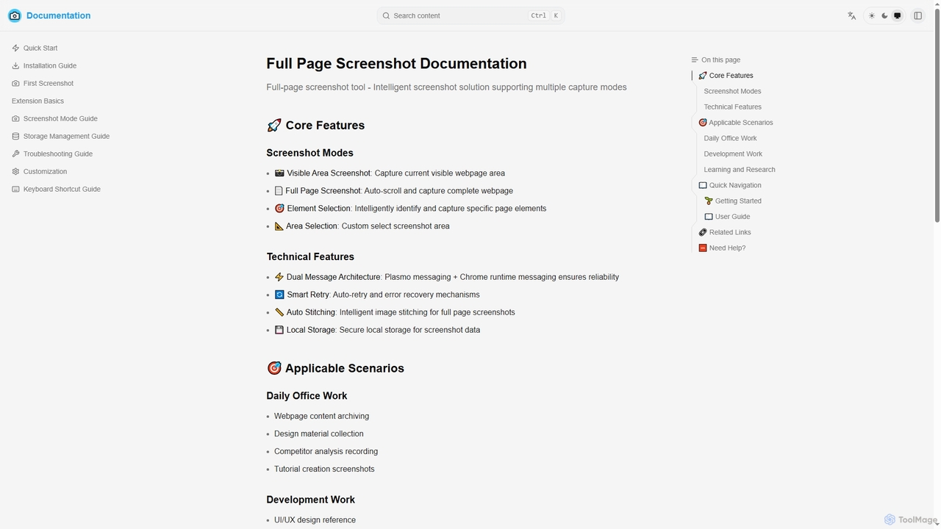Click the Dual Message Architecture list item
Viewport: 941px width, 529px height.
tap(446, 277)
